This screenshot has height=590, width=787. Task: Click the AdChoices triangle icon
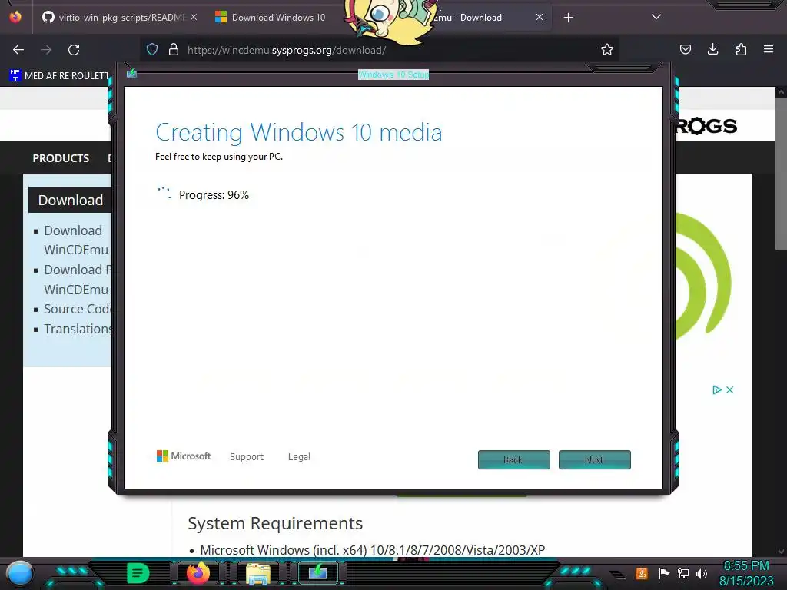coord(717,389)
